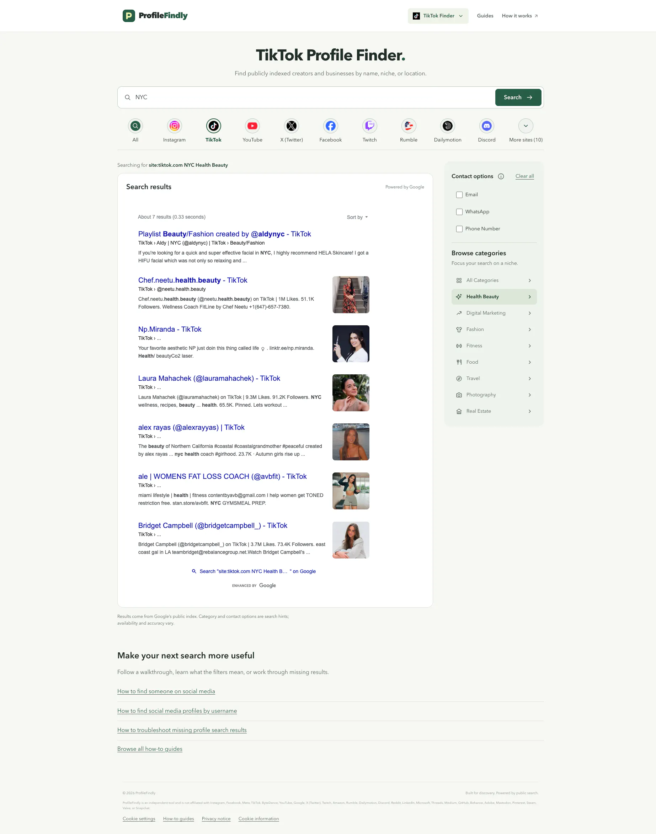This screenshot has width=656, height=834.
Task: Select the Dailymotion platform icon
Action: (x=448, y=125)
